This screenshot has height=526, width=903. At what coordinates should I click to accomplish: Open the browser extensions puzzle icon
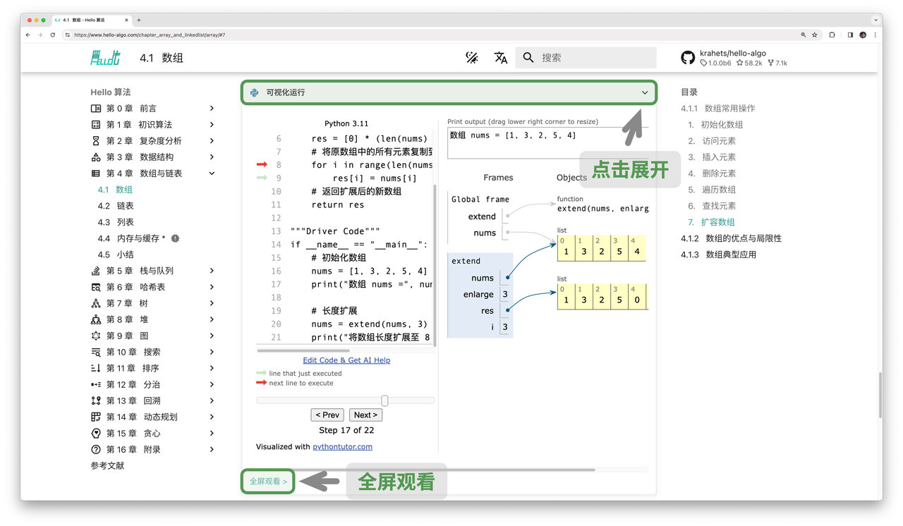832,35
